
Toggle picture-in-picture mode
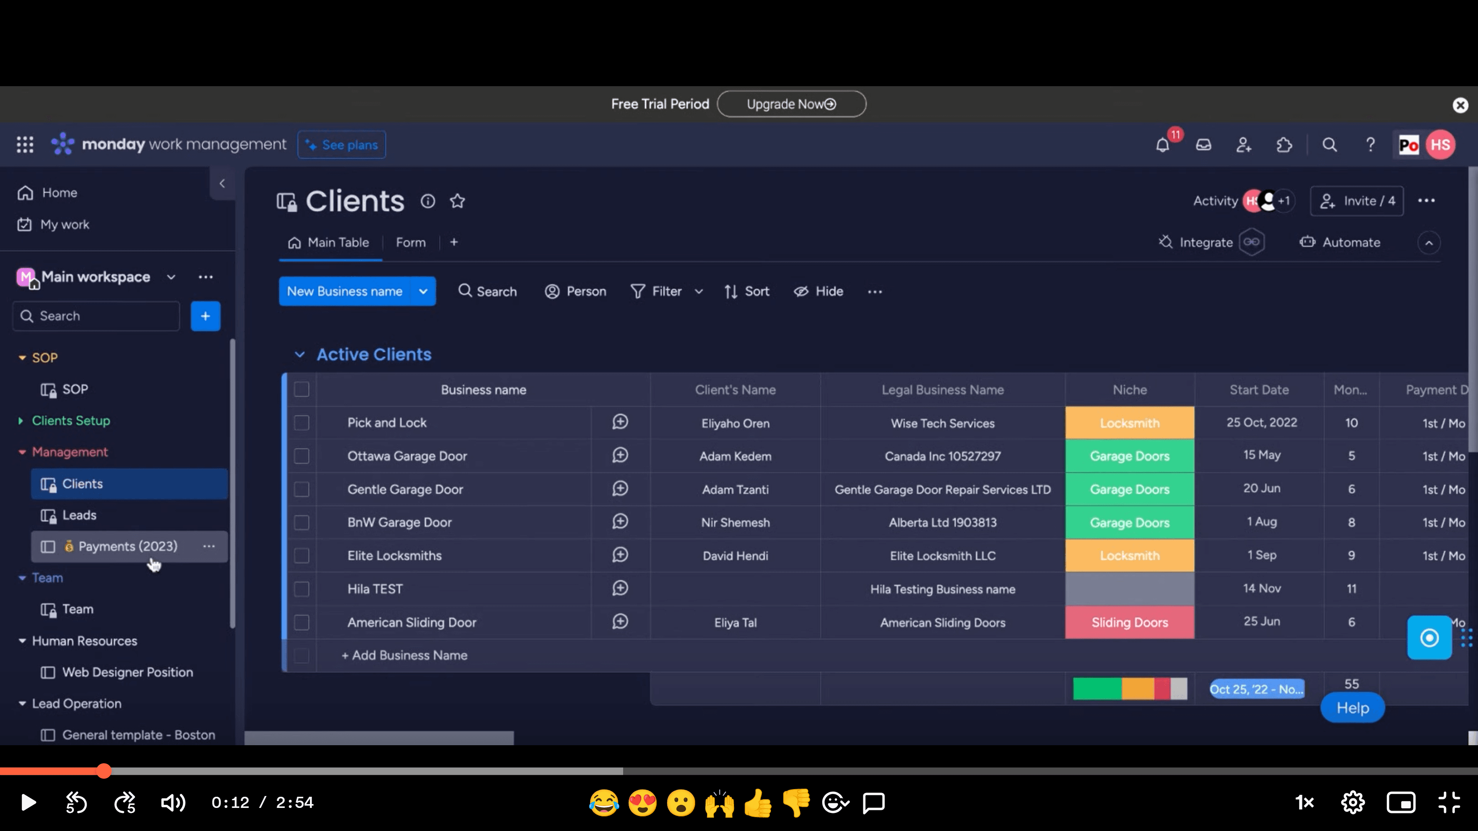[x=1401, y=802]
